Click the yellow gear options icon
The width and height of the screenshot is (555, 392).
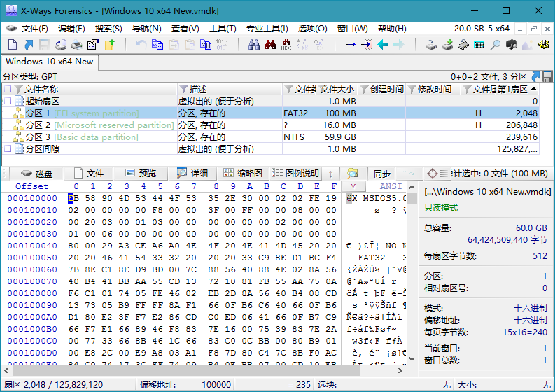click(543, 45)
